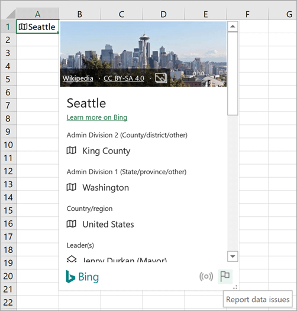Click the map icon next to King County

point(72,150)
